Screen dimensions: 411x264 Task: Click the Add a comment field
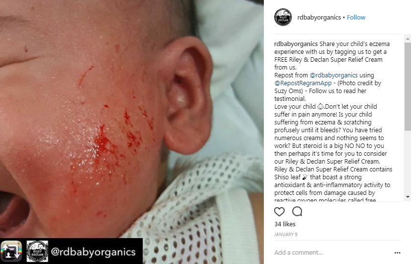(333, 252)
